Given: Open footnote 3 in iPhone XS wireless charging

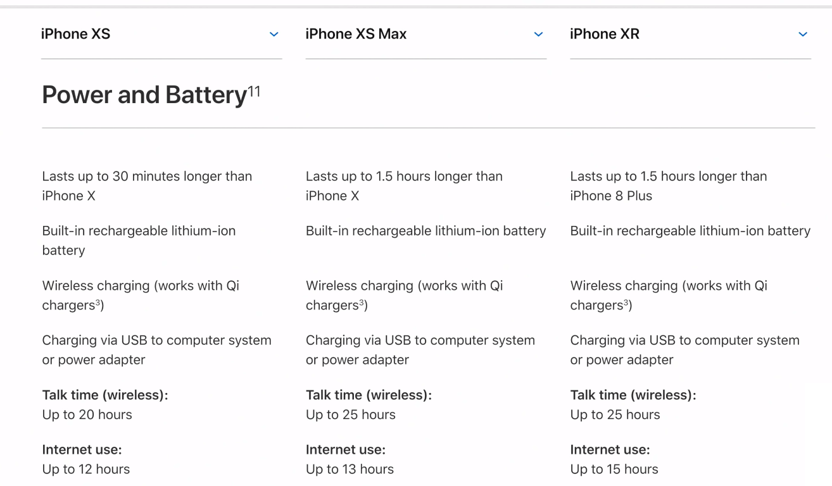Looking at the screenshot, I should point(99,301).
